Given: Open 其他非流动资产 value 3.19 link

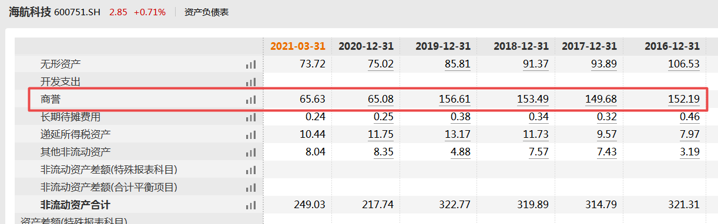Looking at the screenshot, I should tap(690, 152).
